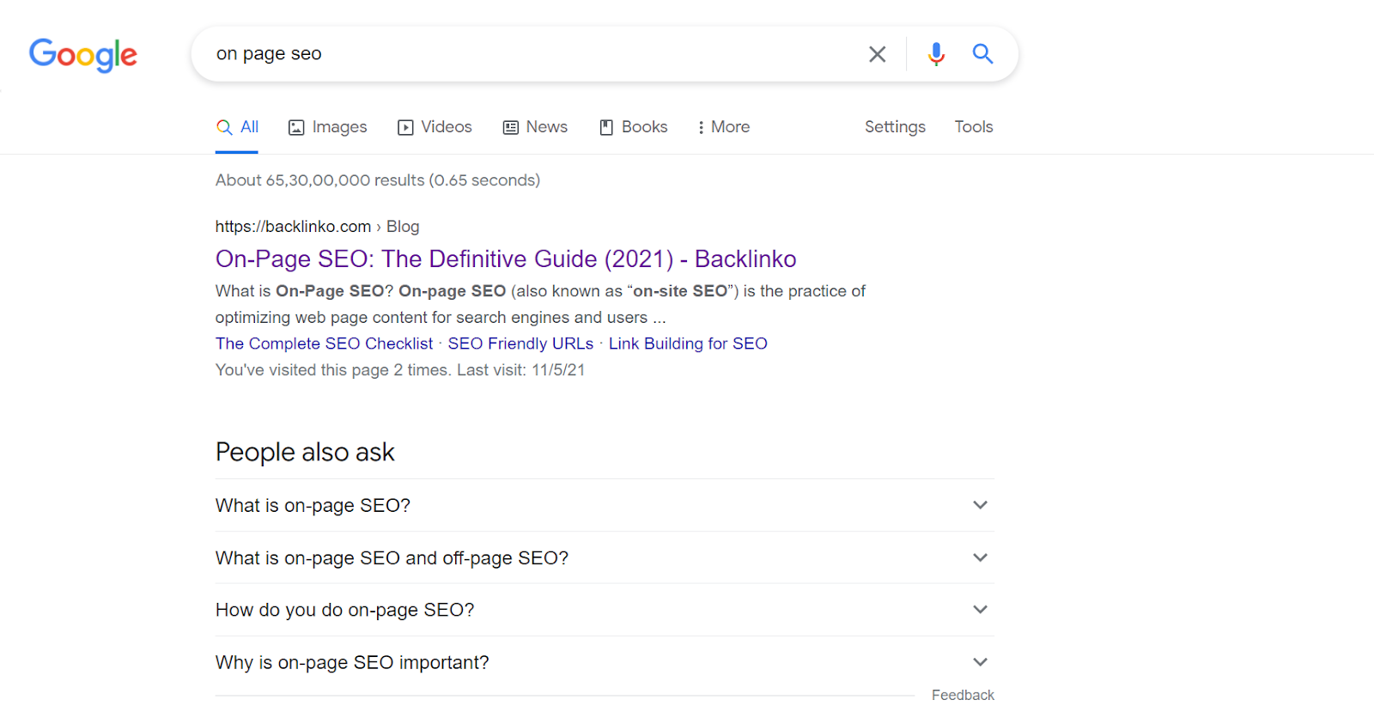Viewport: 1374px width, 712px height.
Task: Select the All results tab
Action: (237, 127)
